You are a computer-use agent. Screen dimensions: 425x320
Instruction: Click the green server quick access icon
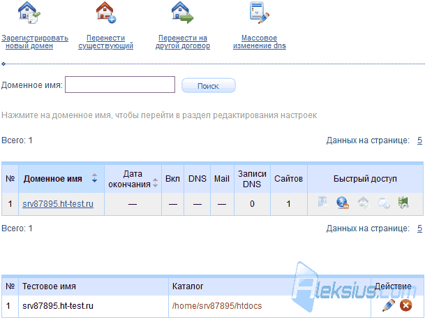[x=403, y=203]
